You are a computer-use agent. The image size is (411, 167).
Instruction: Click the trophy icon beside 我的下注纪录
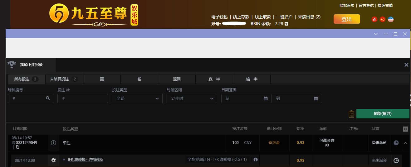12,64
